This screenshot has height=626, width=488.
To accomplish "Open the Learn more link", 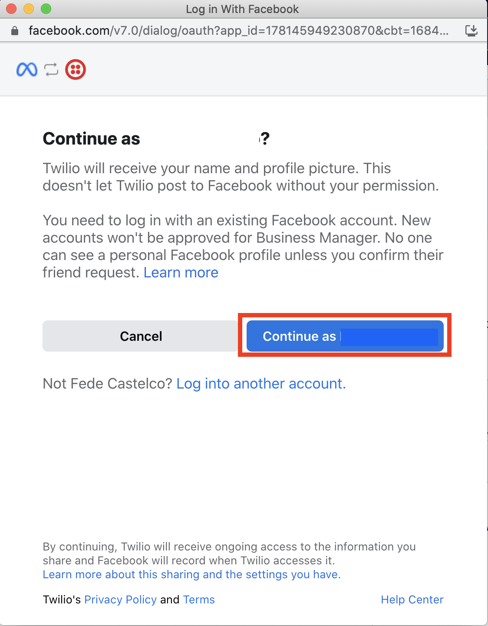I will (x=181, y=273).
